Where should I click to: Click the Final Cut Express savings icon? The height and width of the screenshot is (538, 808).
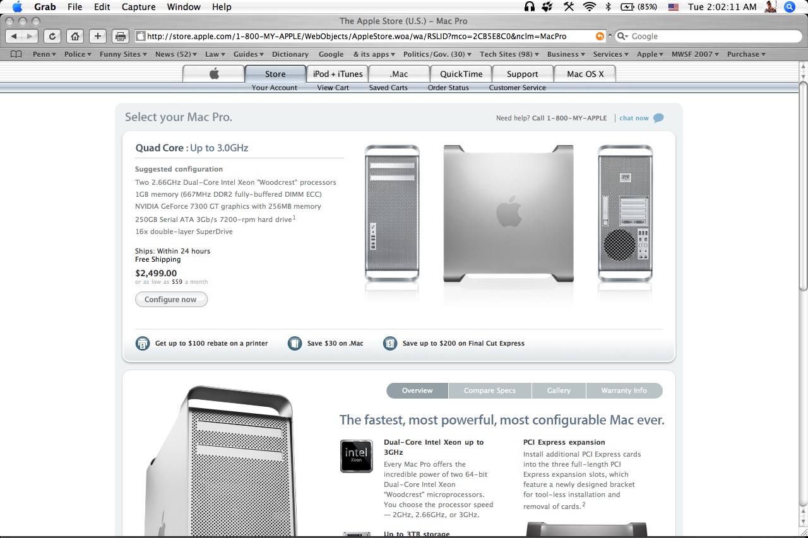coord(390,343)
